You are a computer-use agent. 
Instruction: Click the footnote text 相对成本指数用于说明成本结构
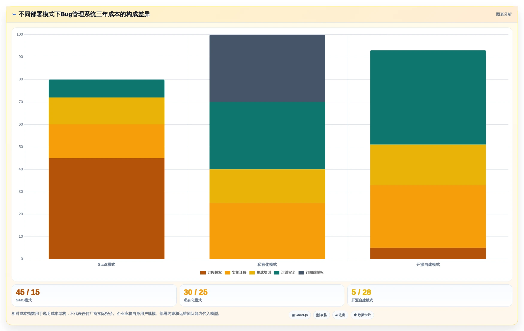click(x=39, y=314)
